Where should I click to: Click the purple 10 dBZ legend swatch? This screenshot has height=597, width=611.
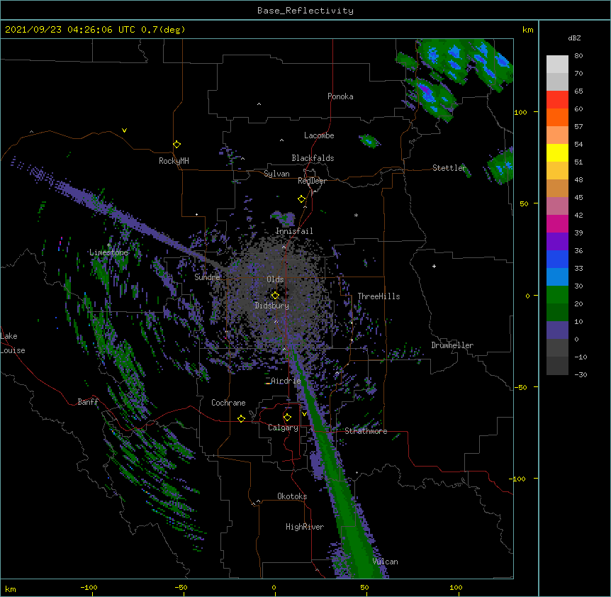[x=557, y=330]
